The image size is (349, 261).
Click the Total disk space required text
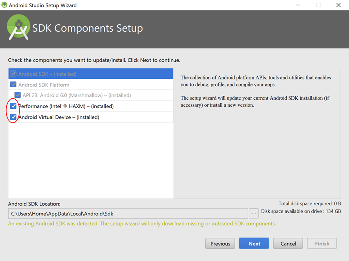tap(310, 203)
